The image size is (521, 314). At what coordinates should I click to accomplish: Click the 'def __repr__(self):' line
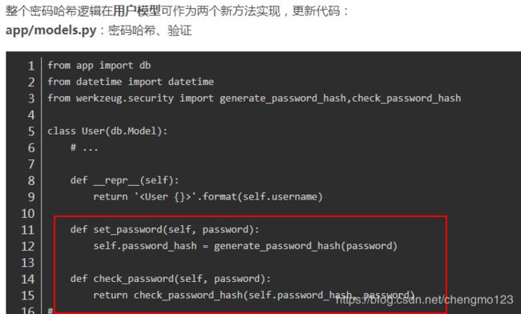(124, 180)
